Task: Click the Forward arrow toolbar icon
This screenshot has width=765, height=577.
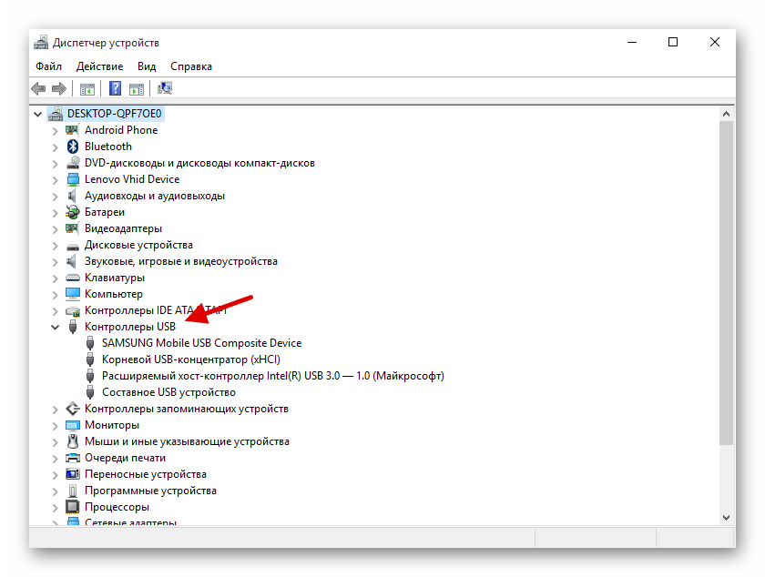Action: [59, 89]
